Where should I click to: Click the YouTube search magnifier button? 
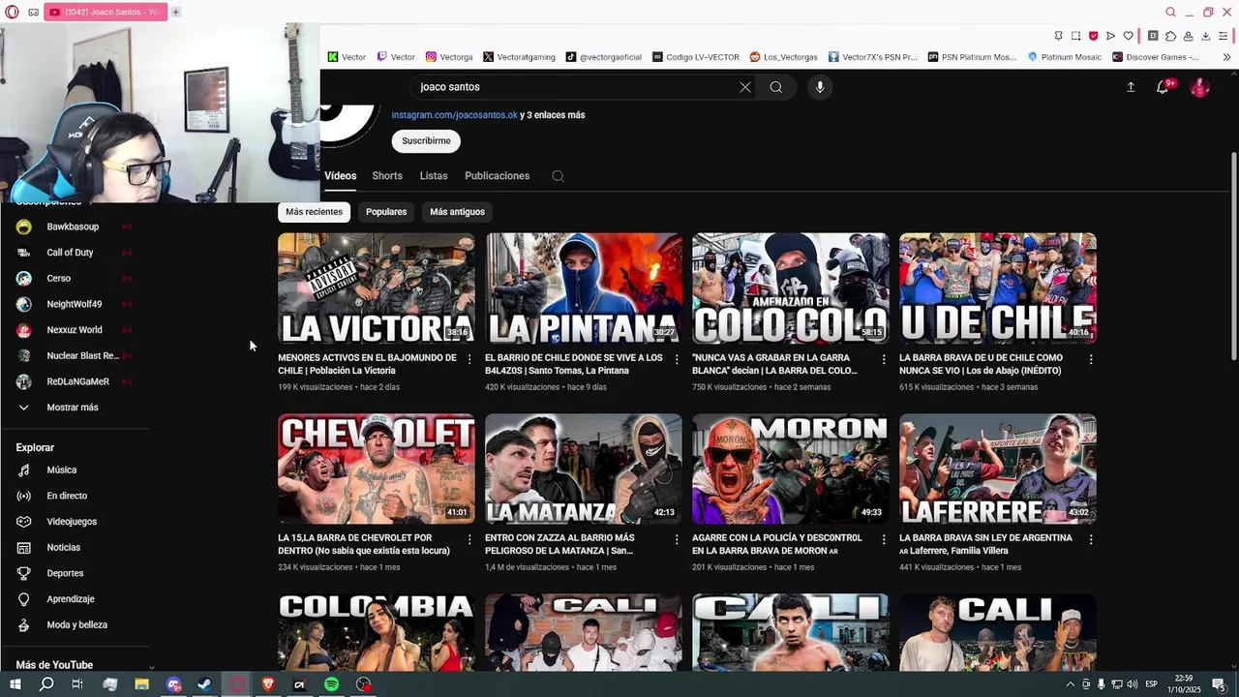(x=776, y=87)
